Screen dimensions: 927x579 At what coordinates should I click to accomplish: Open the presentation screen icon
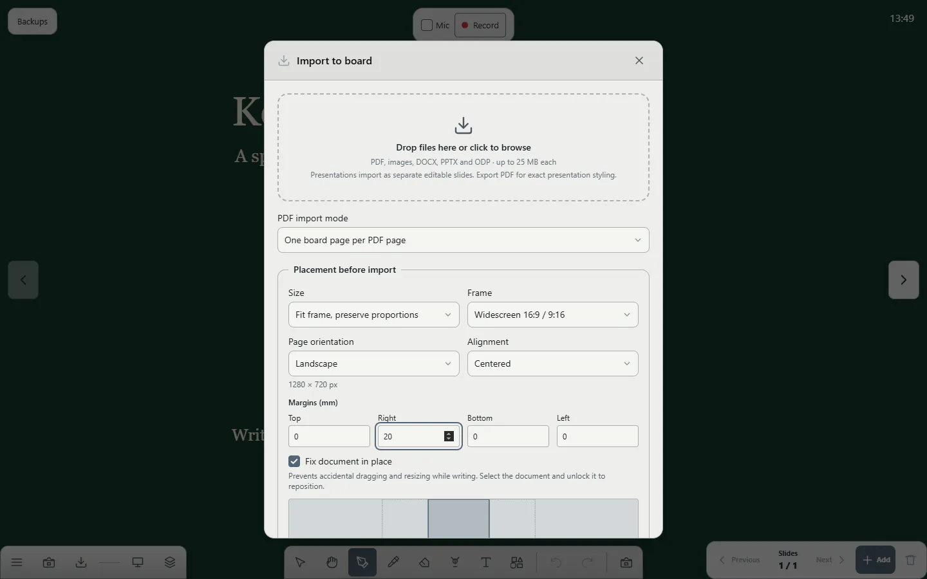click(x=138, y=563)
